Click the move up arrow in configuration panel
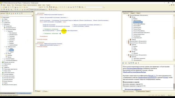Screen dimensions: 175x98 15,13
